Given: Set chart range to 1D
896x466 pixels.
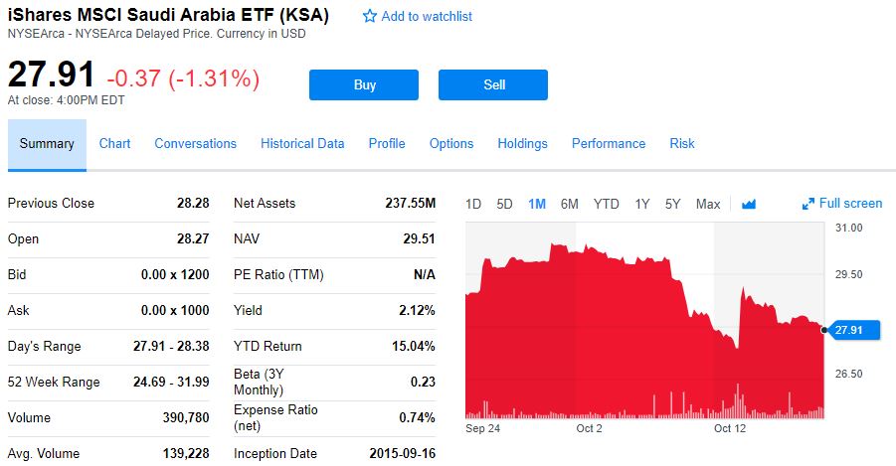Looking at the screenshot, I should (x=473, y=205).
